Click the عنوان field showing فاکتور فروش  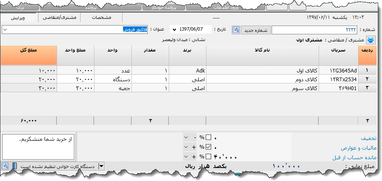coord(75,30)
